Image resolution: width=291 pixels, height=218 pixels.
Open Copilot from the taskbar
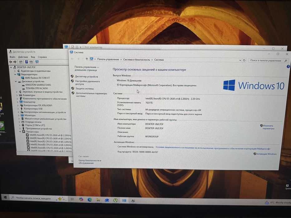click(81, 199)
